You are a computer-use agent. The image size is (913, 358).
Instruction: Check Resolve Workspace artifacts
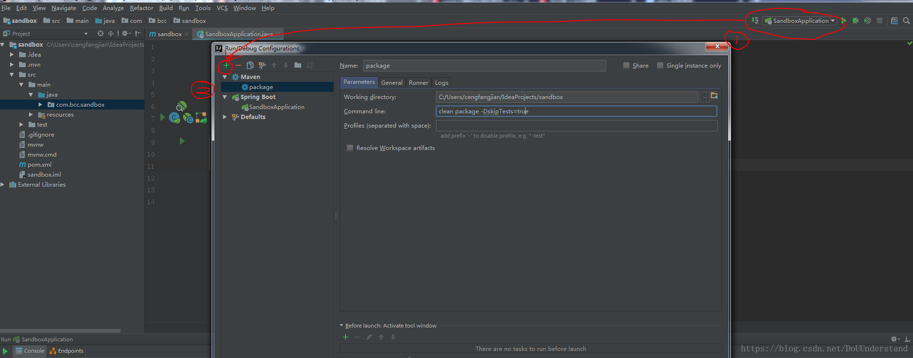350,148
